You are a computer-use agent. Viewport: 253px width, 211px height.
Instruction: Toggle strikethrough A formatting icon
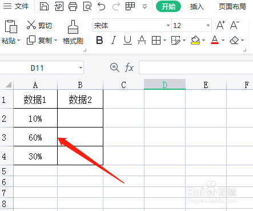[x=142, y=40]
